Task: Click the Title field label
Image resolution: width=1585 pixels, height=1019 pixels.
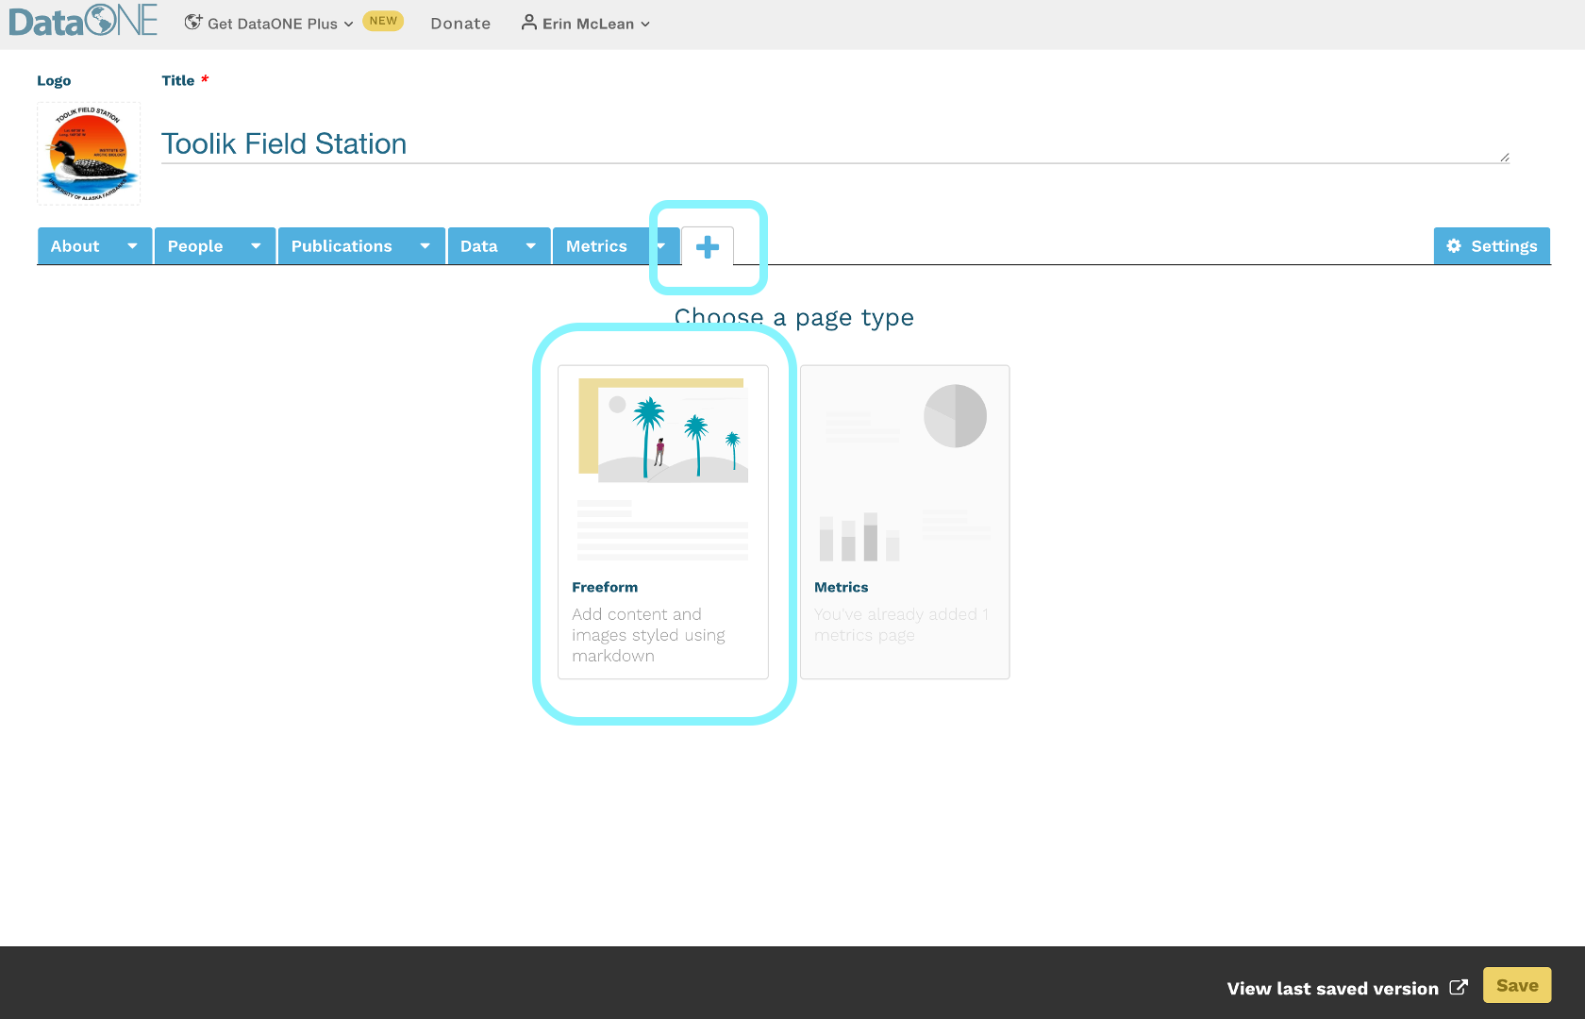Action: click(178, 80)
